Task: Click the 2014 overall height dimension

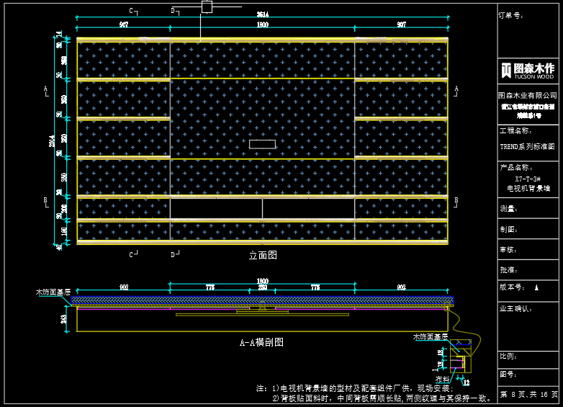Action: (x=53, y=141)
